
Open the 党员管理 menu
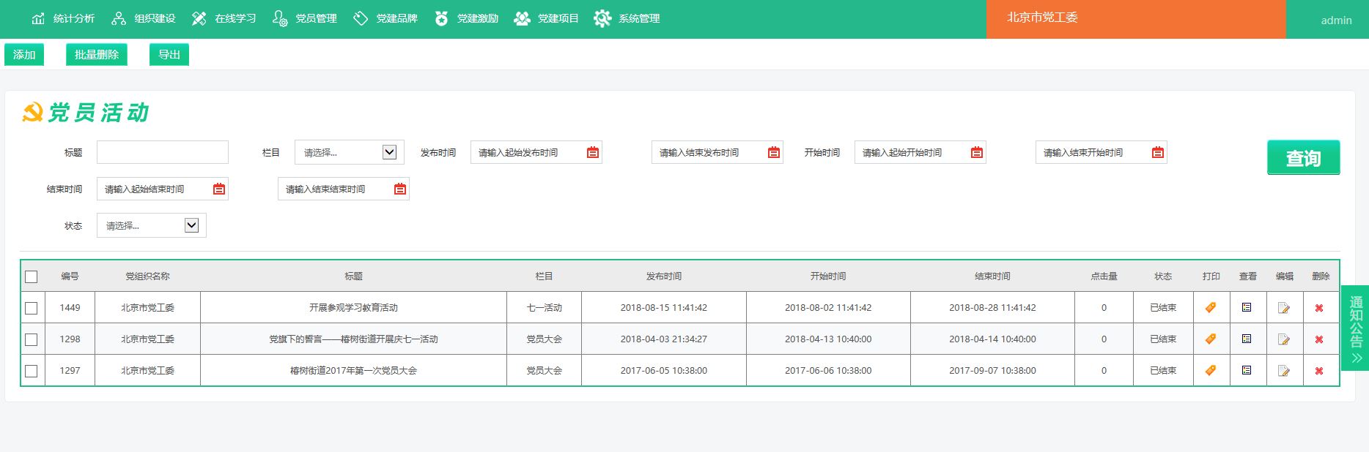tap(305, 18)
